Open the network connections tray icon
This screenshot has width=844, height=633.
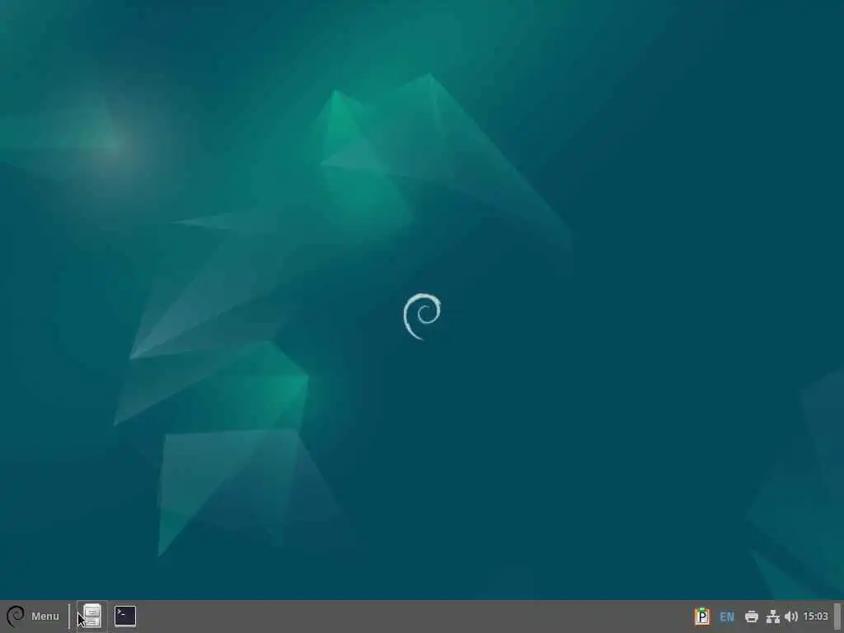[773, 617]
